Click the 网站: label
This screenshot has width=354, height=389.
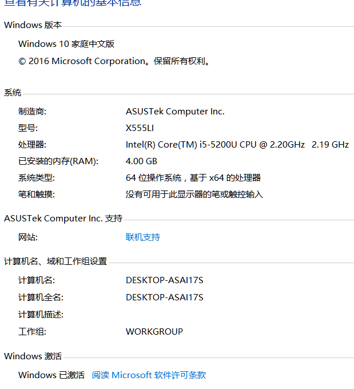(x=28, y=237)
